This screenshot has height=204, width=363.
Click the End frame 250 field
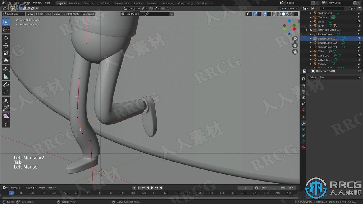(287, 188)
